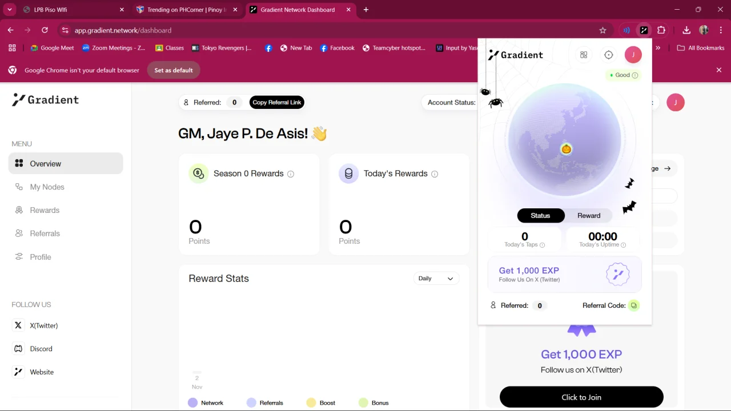Click the pumpkin marker on the globe

[x=566, y=149]
